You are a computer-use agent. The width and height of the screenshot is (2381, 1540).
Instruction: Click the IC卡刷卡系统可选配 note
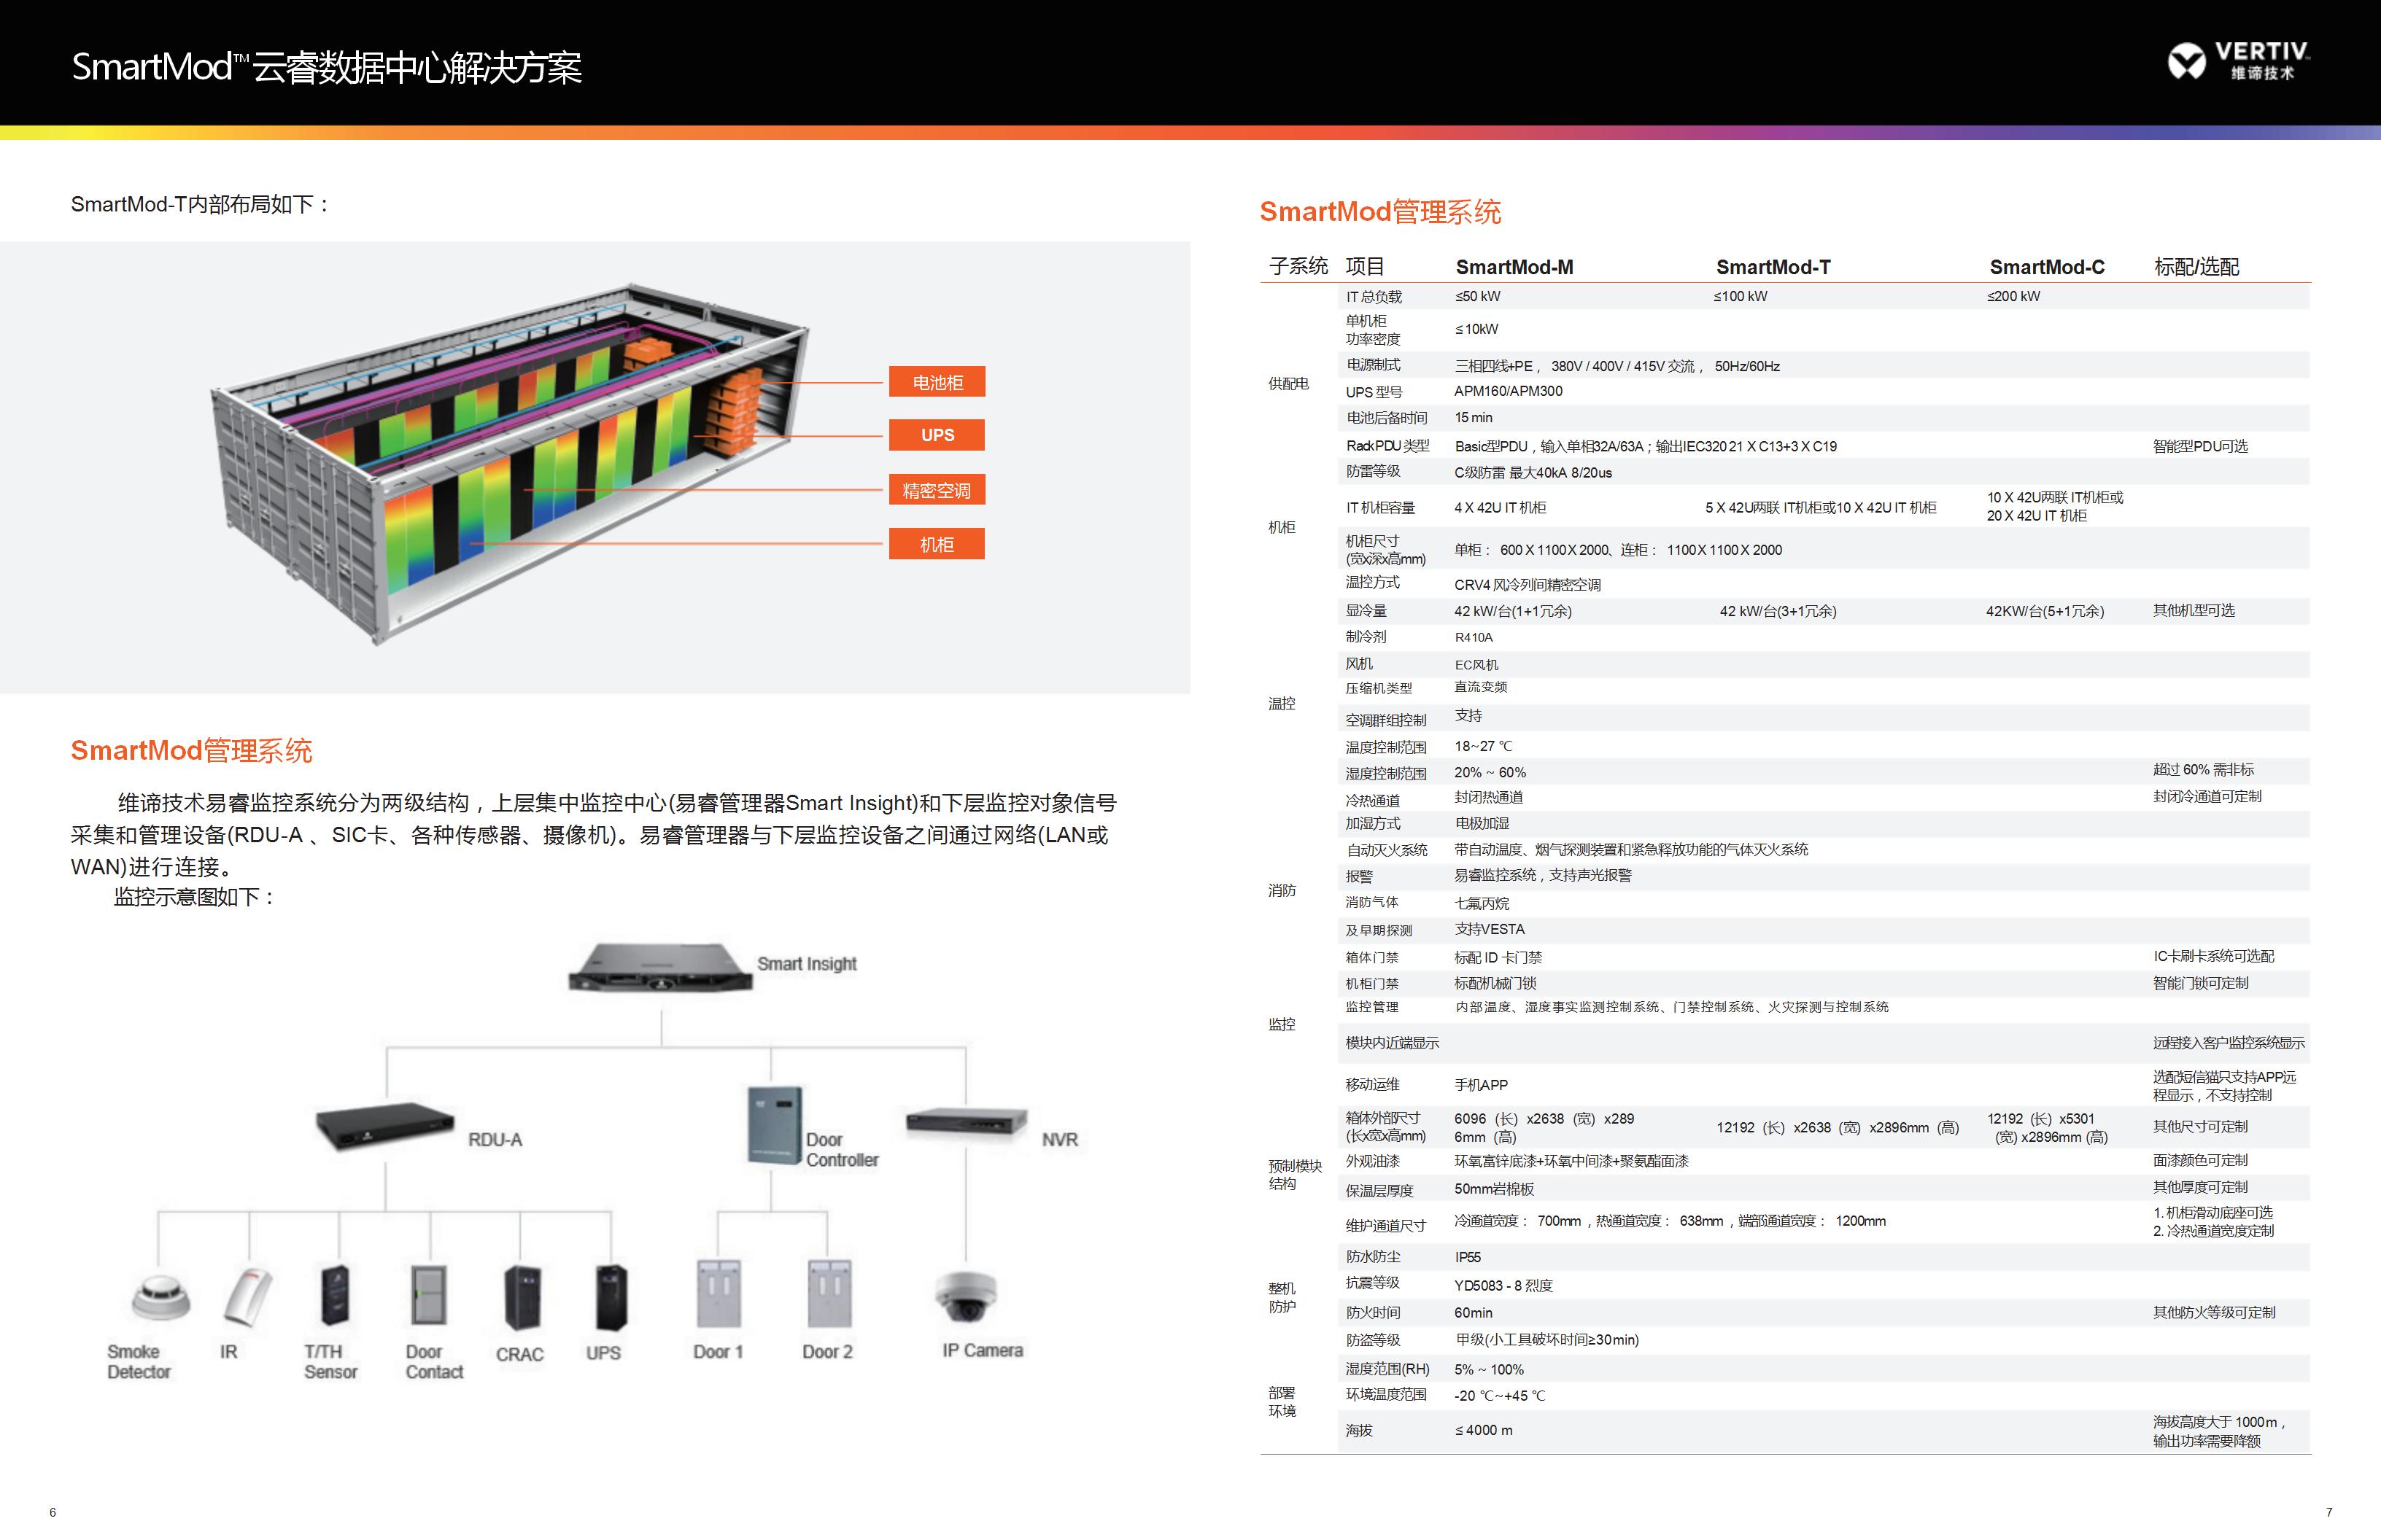click(2213, 956)
